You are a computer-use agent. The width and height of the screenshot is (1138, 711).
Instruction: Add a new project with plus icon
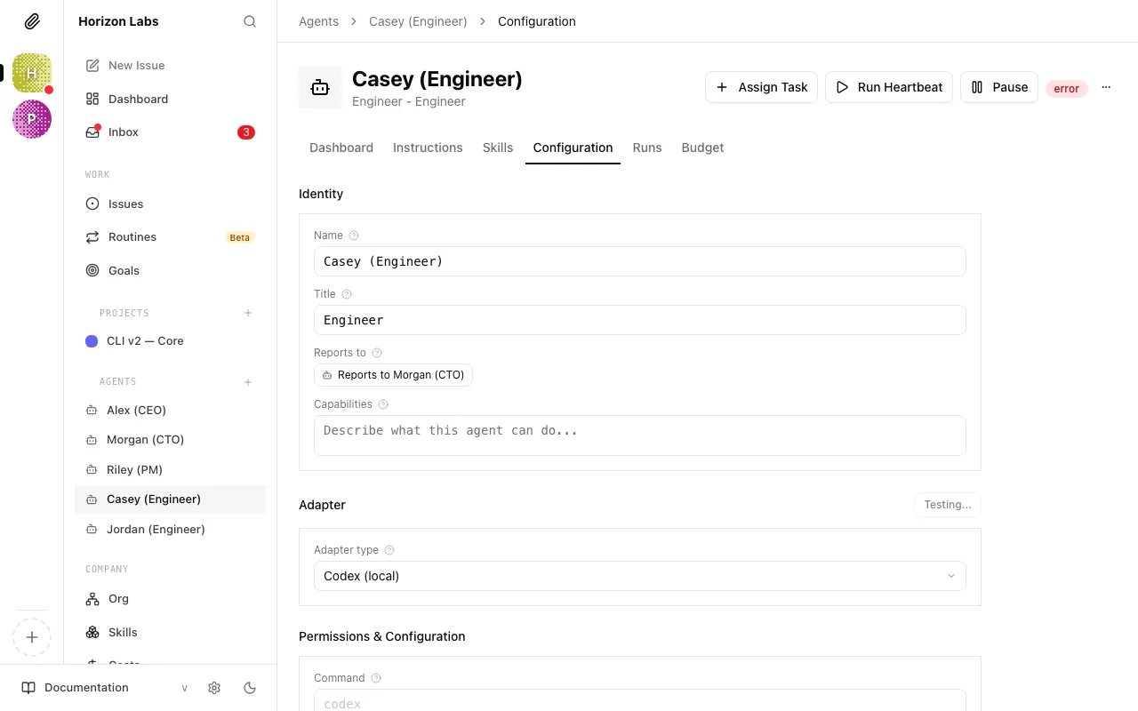248,313
